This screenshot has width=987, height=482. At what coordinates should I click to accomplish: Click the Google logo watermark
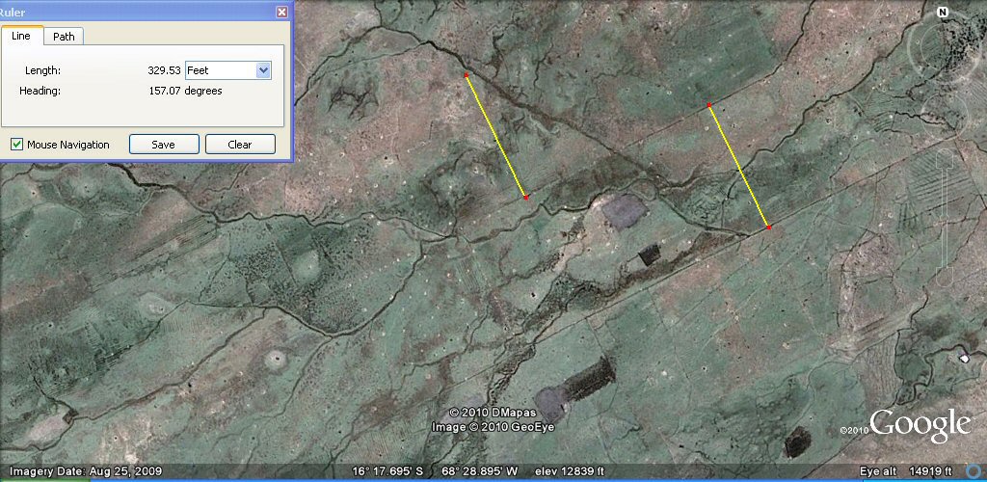(x=920, y=425)
